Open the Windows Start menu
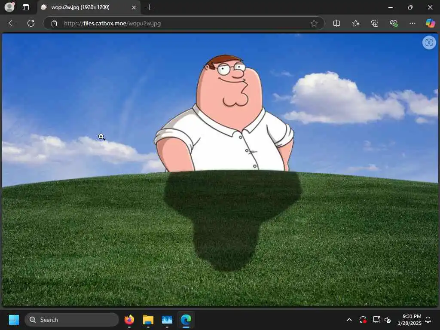Image resolution: width=440 pixels, height=330 pixels. [x=14, y=320]
